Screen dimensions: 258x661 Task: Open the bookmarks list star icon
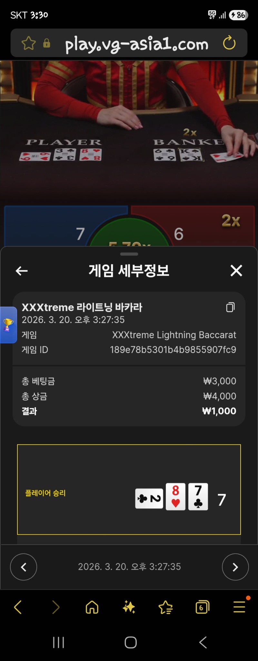point(166,607)
